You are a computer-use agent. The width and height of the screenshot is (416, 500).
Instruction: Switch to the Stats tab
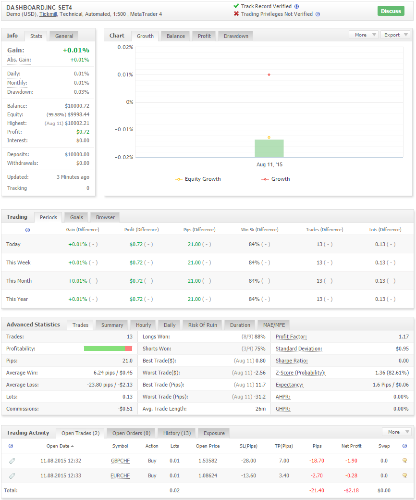coord(36,36)
